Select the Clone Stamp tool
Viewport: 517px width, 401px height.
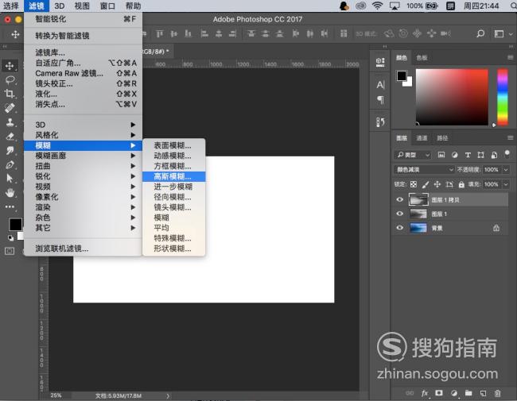pos(10,122)
